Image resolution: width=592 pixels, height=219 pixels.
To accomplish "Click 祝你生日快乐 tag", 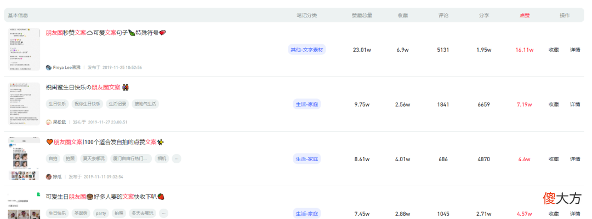I will point(87,104).
